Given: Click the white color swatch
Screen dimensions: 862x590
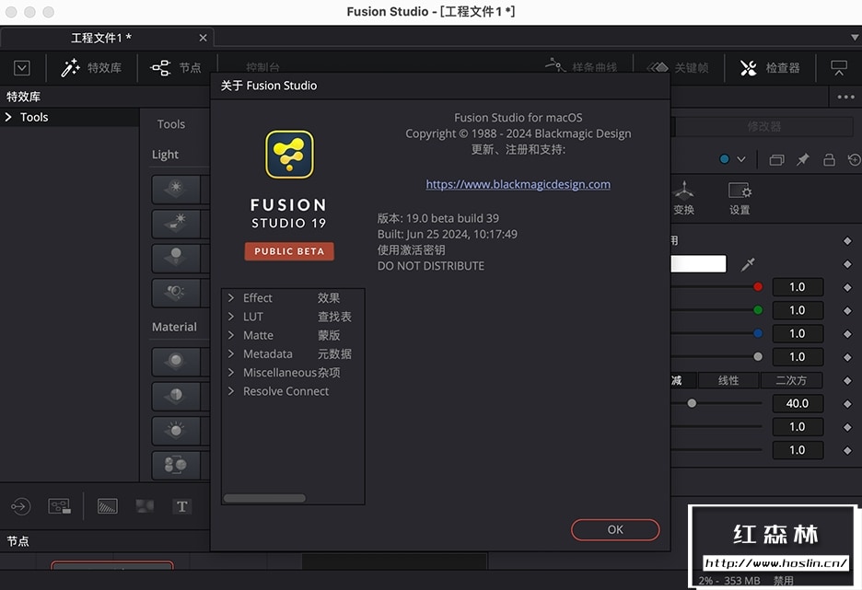Looking at the screenshot, I should 698,263.
